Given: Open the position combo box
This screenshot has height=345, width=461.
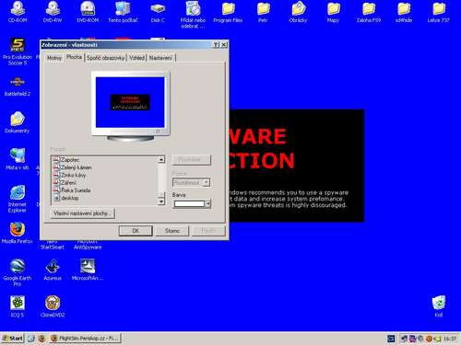Looking at the screenshot, I should pos(191,183).
